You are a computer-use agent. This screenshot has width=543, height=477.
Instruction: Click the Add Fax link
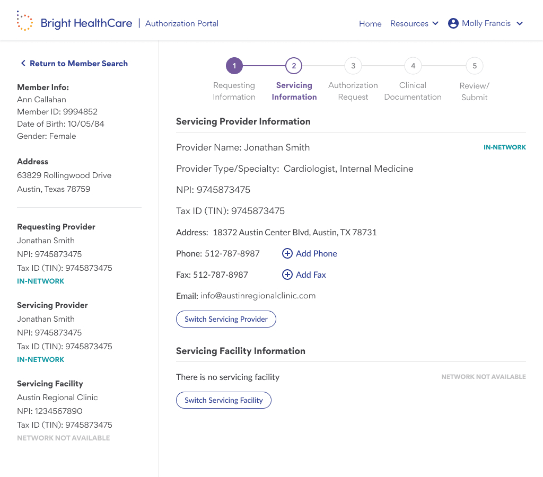(x=311, y=275)
